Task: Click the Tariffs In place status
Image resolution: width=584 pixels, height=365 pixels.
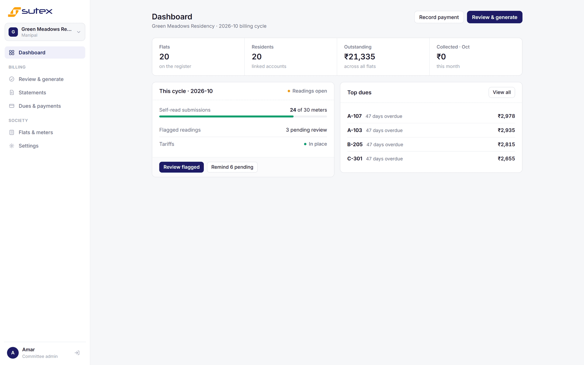Action: tap(315, 144)
